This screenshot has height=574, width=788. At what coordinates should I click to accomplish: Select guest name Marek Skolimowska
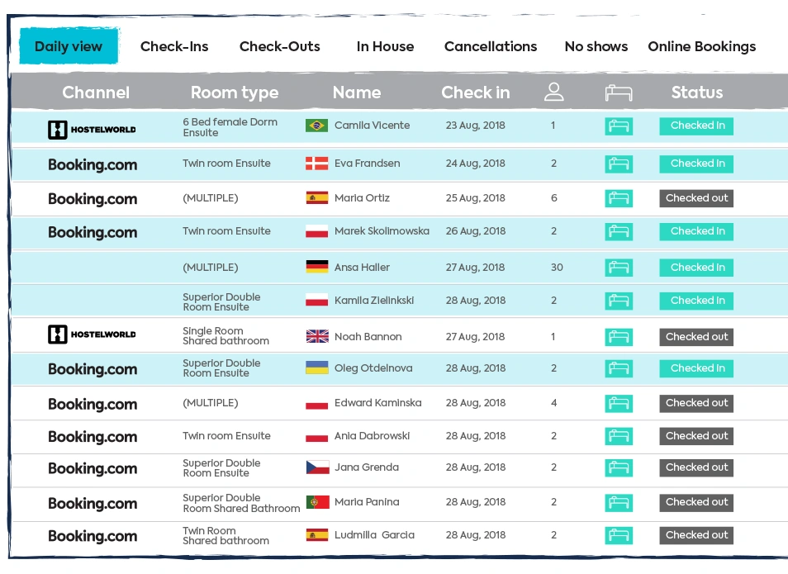382,230
